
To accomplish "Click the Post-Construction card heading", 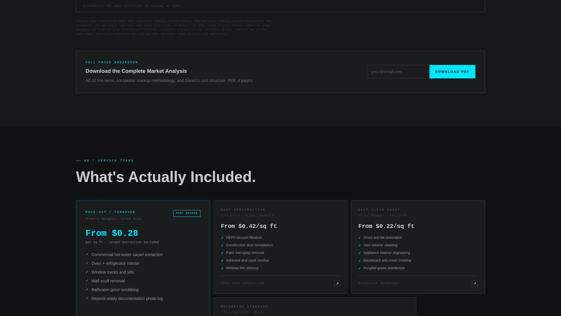I will [243, 210].
